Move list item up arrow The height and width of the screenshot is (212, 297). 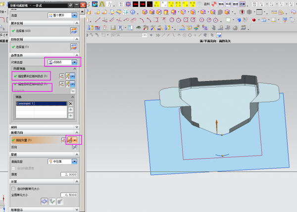point(71,110)
